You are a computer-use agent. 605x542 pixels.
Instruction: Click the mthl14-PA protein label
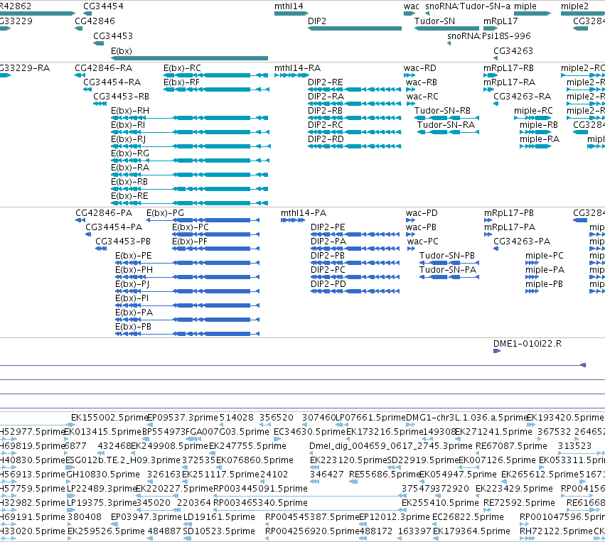coord(304,213)
